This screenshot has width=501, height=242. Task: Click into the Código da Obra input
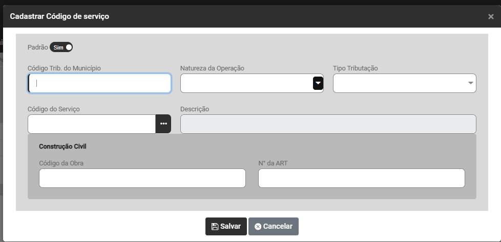142,178
